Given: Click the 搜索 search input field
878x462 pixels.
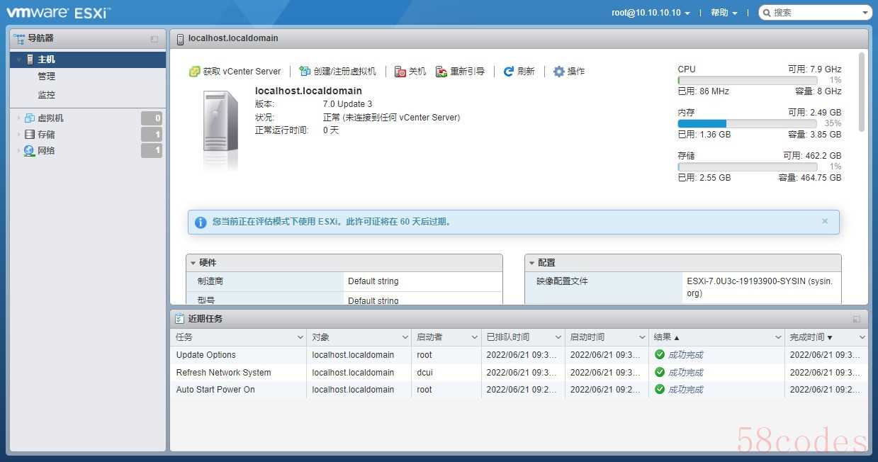Looking at the screenshot, I should [815, 13].
